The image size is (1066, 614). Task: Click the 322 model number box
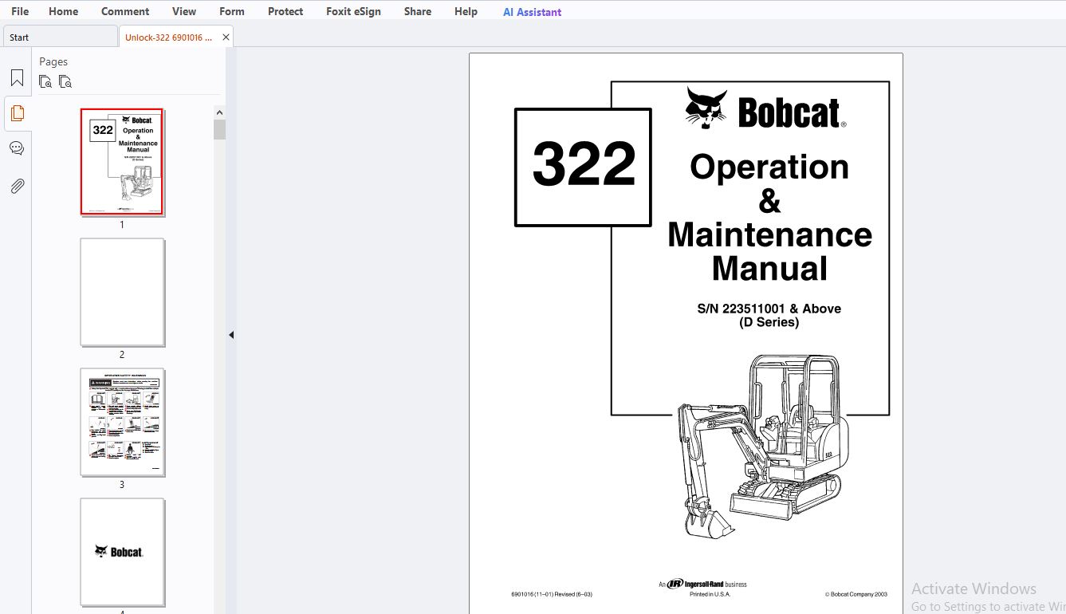(583, 167)
